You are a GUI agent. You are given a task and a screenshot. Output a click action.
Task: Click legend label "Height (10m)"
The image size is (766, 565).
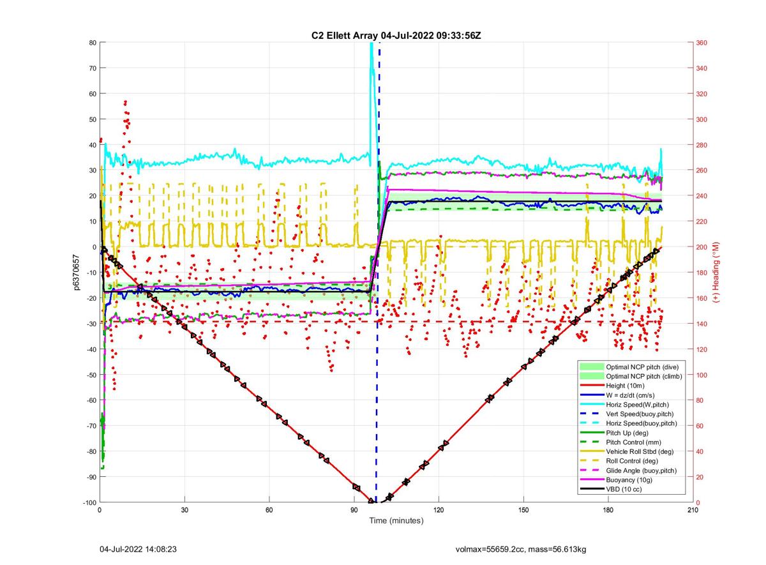[624, 386]
